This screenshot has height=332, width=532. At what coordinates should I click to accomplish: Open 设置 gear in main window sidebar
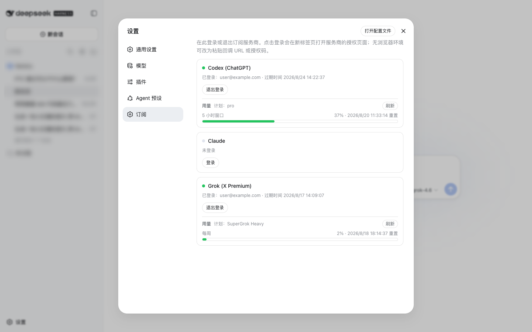[x=16, y=322]
